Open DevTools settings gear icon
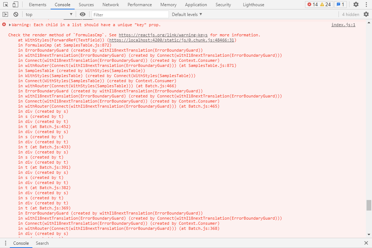The width and height of the screenshot is (372, 248). point(356,5)
